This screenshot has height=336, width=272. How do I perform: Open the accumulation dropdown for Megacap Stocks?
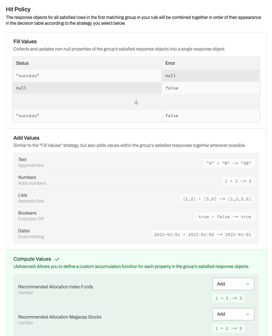point(233,314)
